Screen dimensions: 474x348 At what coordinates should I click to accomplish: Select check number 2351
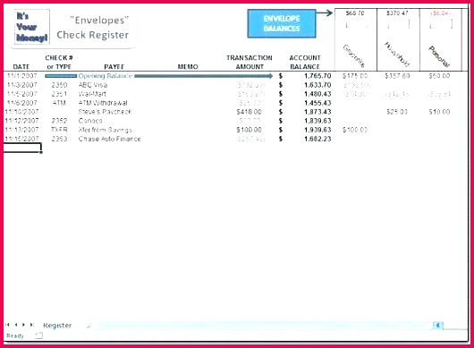pos(59,94)
